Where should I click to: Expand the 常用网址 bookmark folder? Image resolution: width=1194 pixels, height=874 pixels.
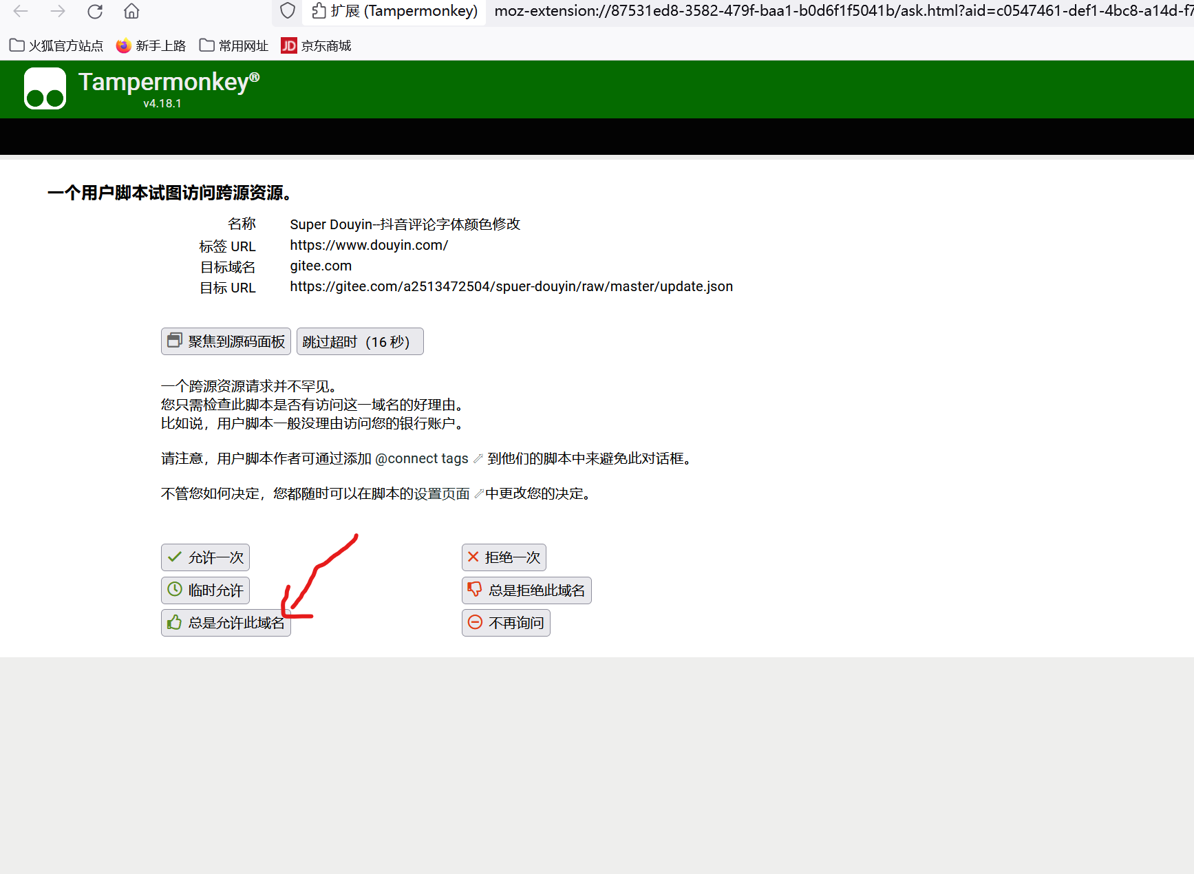233,45
